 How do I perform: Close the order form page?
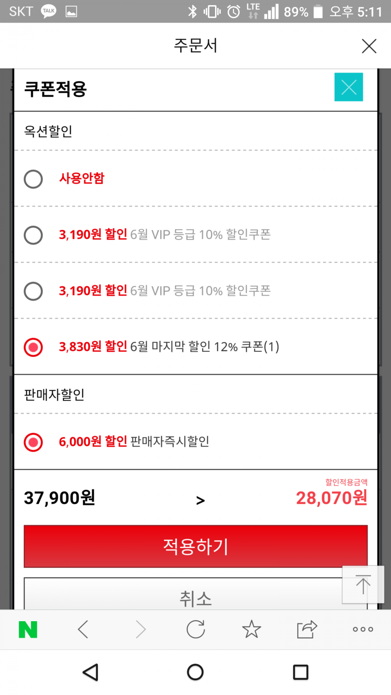pos(369,46)
